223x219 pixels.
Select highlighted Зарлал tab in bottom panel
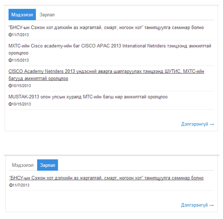click(x=48, y=165)
